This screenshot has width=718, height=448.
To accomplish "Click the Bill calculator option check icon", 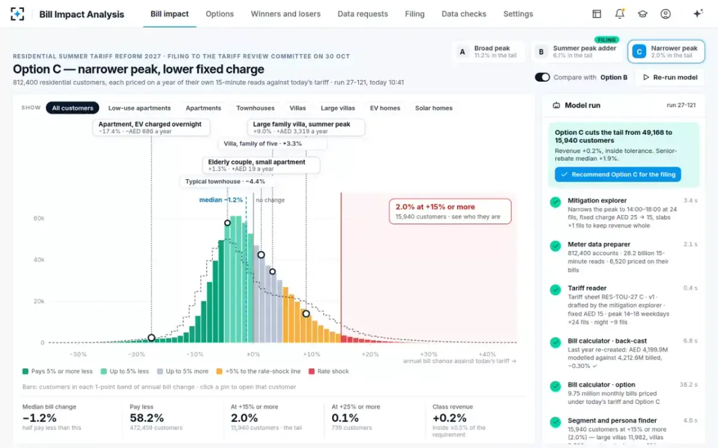I will 555,386.
